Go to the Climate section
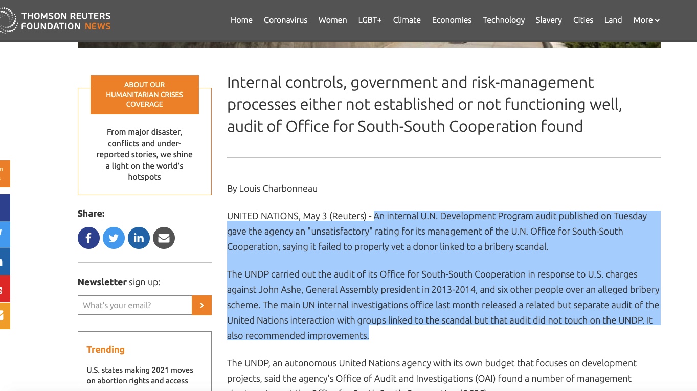Screen dimensions: 697x391 pyautogui.click(x=407, y=20)
